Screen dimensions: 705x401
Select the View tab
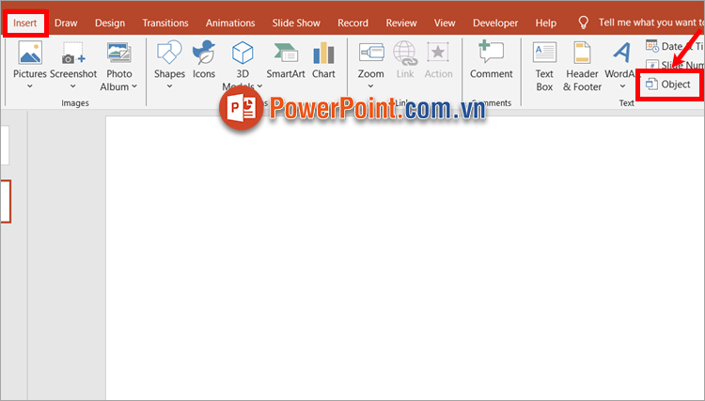445,23
